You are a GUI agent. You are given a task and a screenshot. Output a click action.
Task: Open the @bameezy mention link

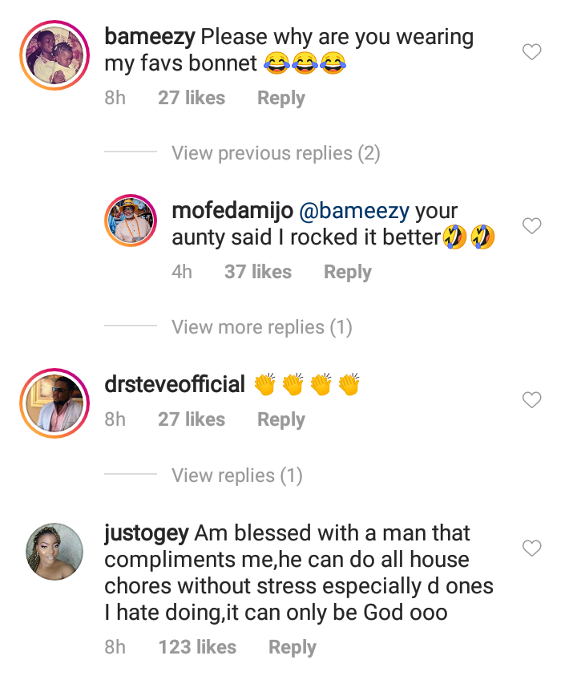click(354, 211)
